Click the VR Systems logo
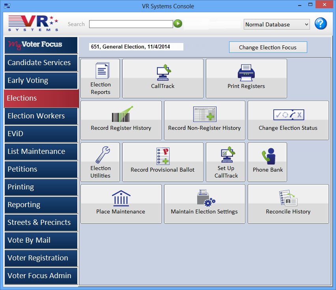This screenshot has width=336, height=290. tap(33, 23)
